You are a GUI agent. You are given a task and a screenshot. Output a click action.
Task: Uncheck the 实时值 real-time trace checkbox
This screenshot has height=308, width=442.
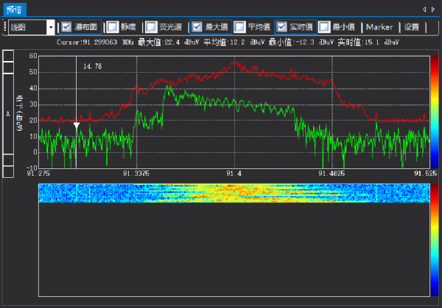coord(281,27)
